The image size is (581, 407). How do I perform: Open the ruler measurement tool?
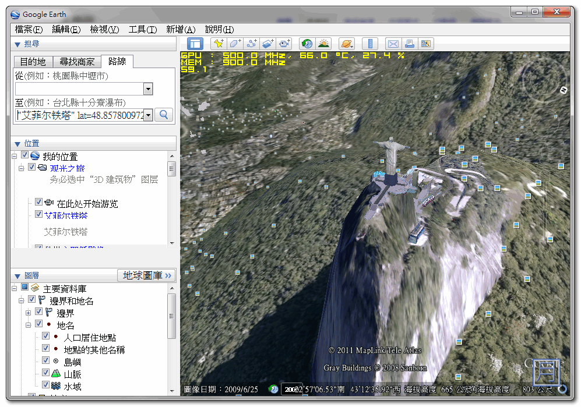(x=370, y=44)
